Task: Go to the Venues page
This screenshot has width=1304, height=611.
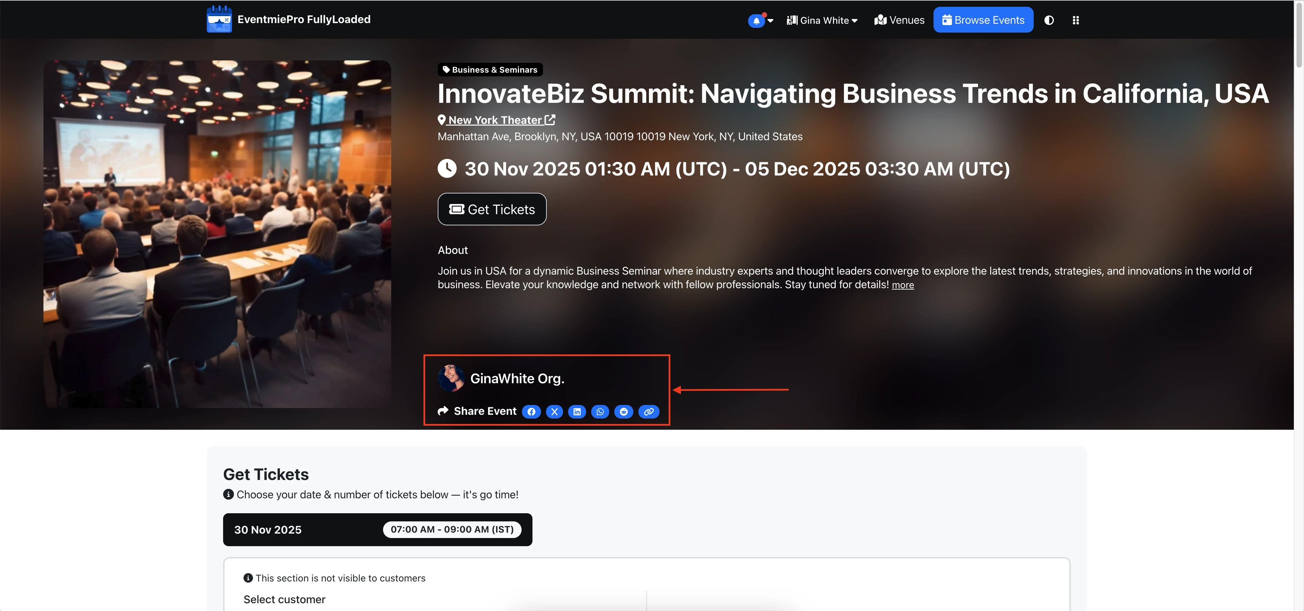Action: 899,20
